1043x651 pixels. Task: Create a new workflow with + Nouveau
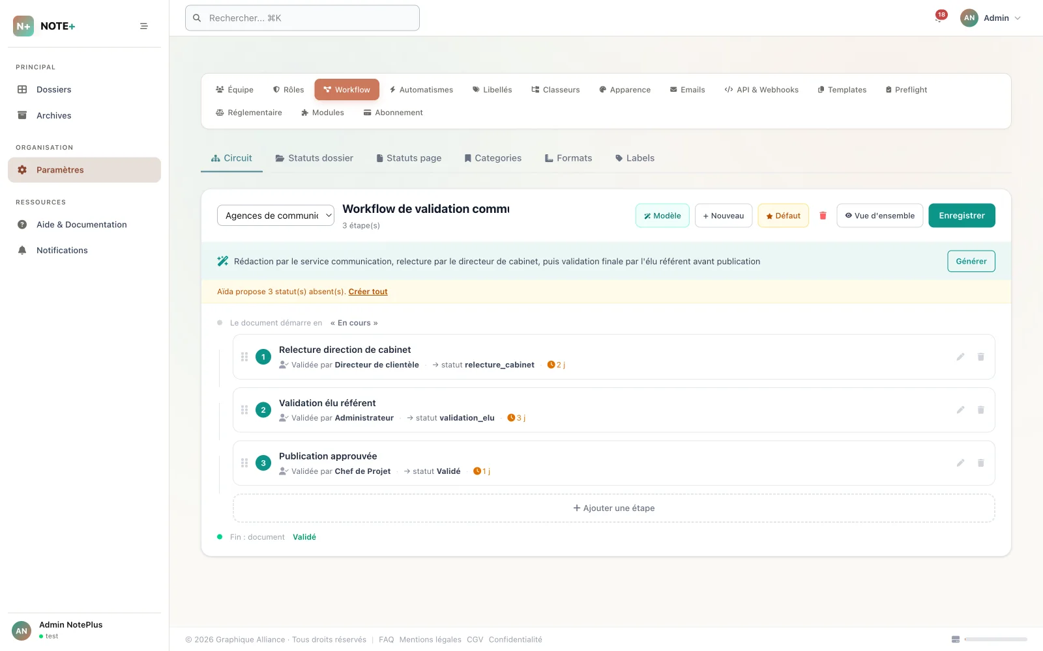point(724,215)
